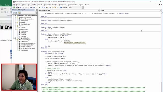The width and height of the screenshot is (163, 92).
Task: Select the ToHTML module
Action: point(23,28)
